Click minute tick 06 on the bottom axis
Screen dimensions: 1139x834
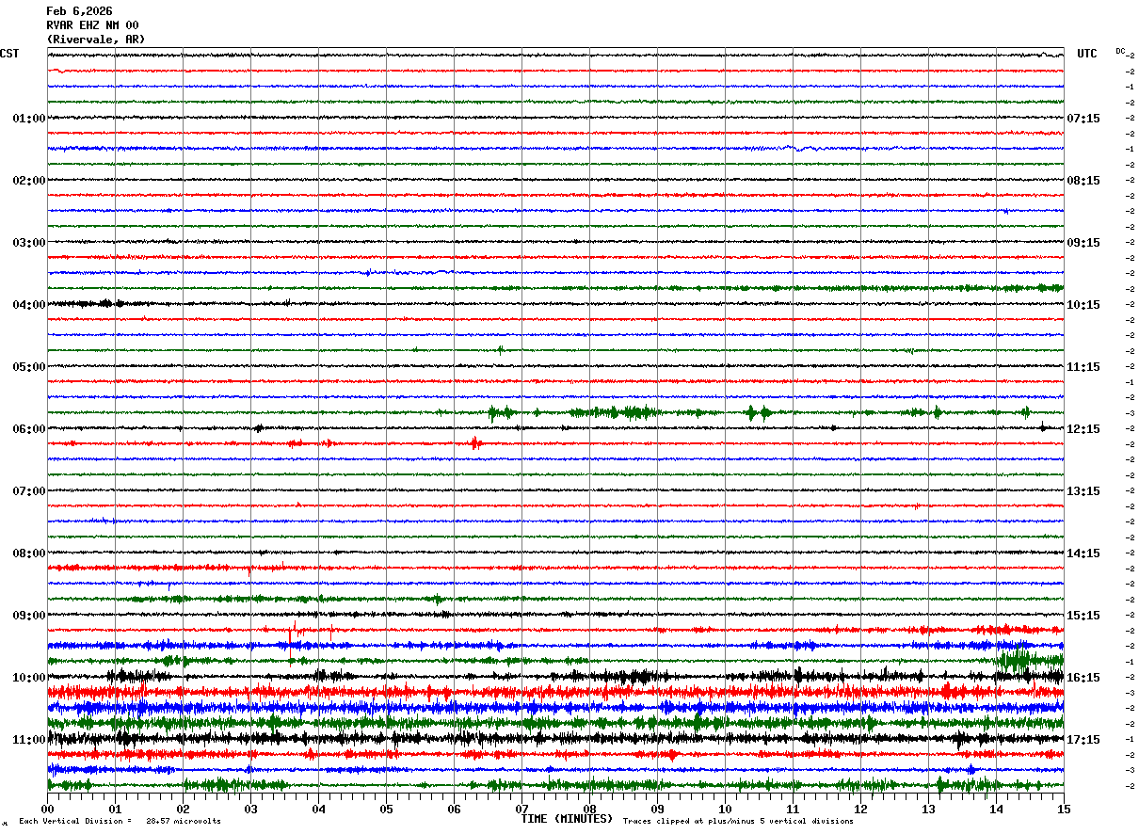click(x=454, y=809)
